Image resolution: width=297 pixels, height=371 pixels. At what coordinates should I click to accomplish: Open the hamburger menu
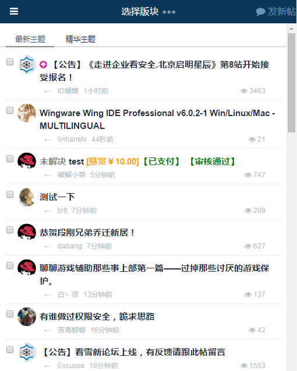point(14,11)
